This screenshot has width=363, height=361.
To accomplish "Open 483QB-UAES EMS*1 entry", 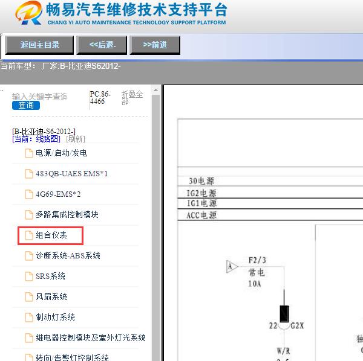I will pyautogui.click(x=71, y=174).
